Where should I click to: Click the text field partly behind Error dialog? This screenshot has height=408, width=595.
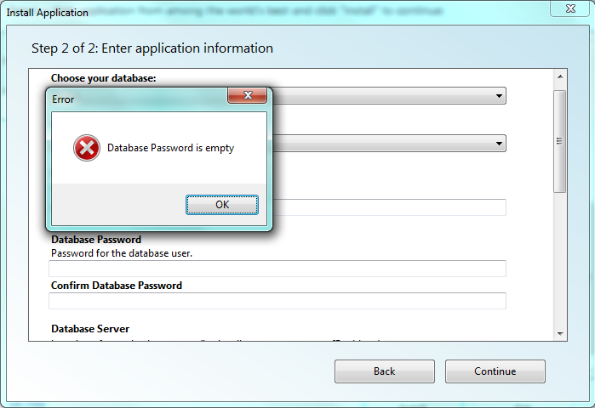coord(389,207)
